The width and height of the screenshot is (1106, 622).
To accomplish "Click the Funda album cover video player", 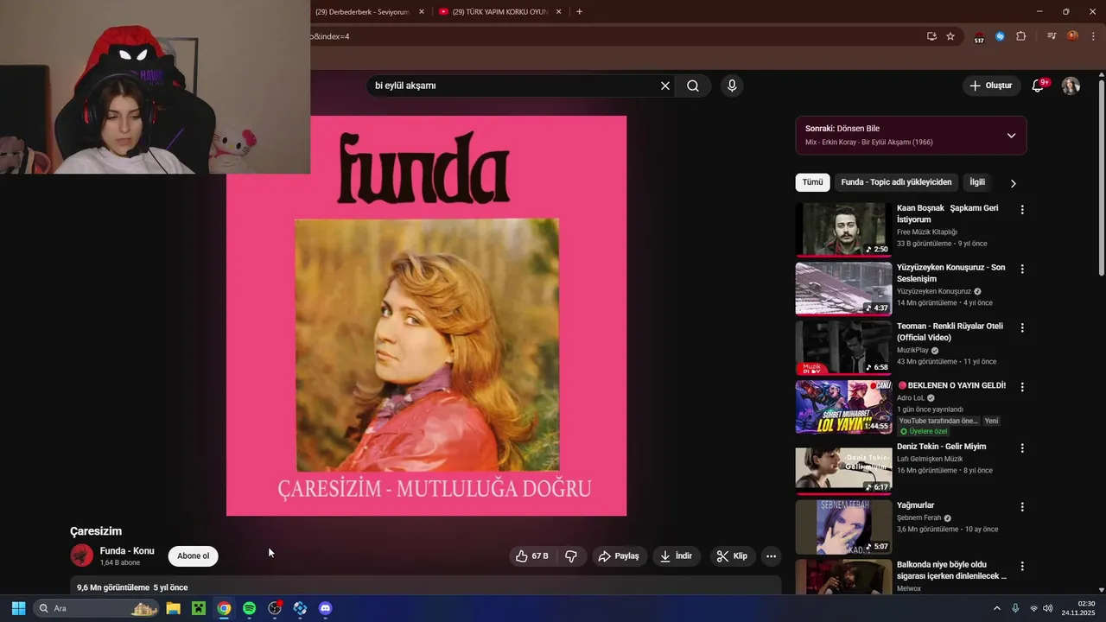I will click(426, 316).
